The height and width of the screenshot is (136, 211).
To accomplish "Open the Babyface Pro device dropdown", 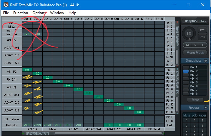I will point(195,21).
